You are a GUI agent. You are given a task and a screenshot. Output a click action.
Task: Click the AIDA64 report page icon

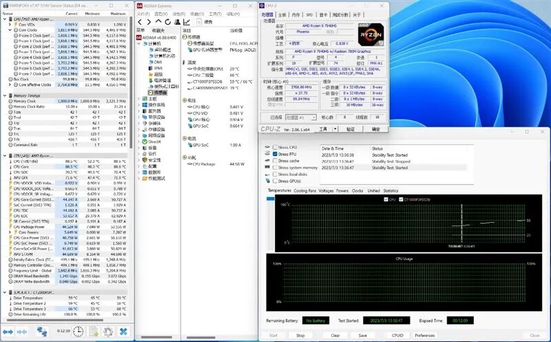tap(198, 22)
